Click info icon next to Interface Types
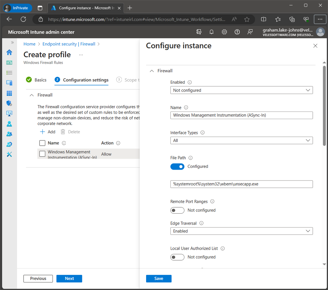Image resolution: width=328 pixels, height=290 pixels. (203, 133)
